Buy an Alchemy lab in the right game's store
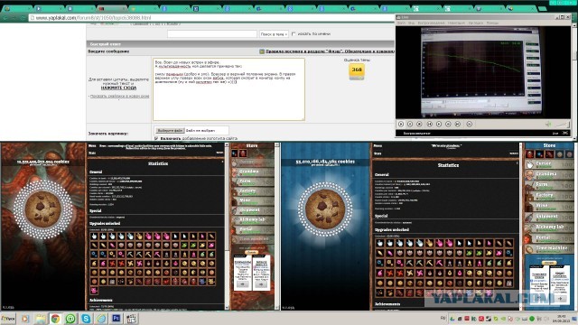This screenshot has width=578, height=325. [549, 227]
